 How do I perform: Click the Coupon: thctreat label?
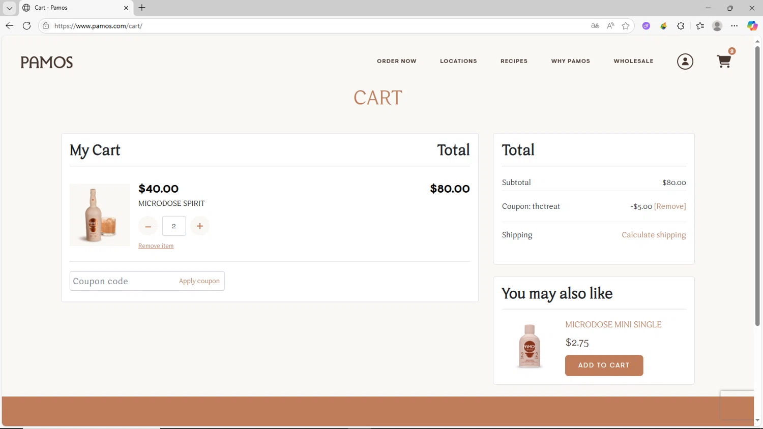click(531, 206)
